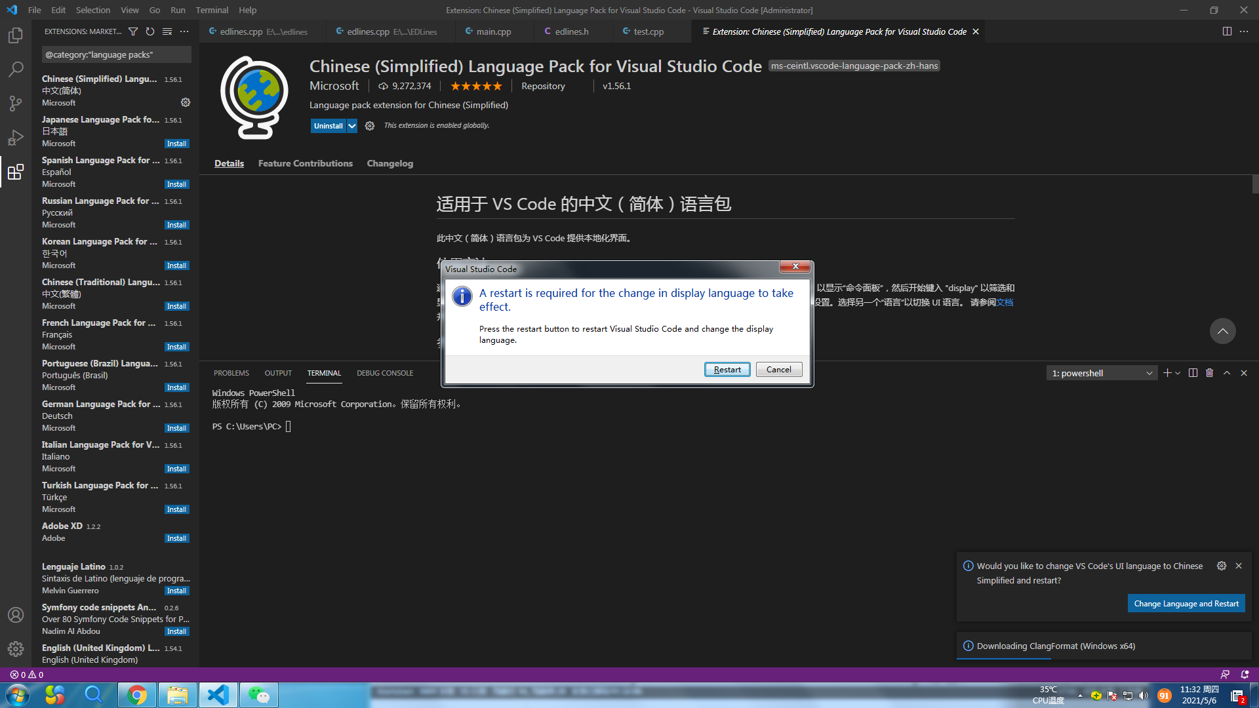
Task: Open the Source Control view
Action: tap(16, 103)
